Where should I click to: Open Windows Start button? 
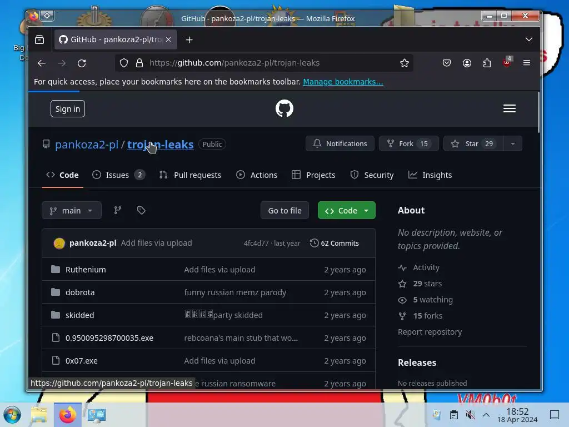[12, 415]
